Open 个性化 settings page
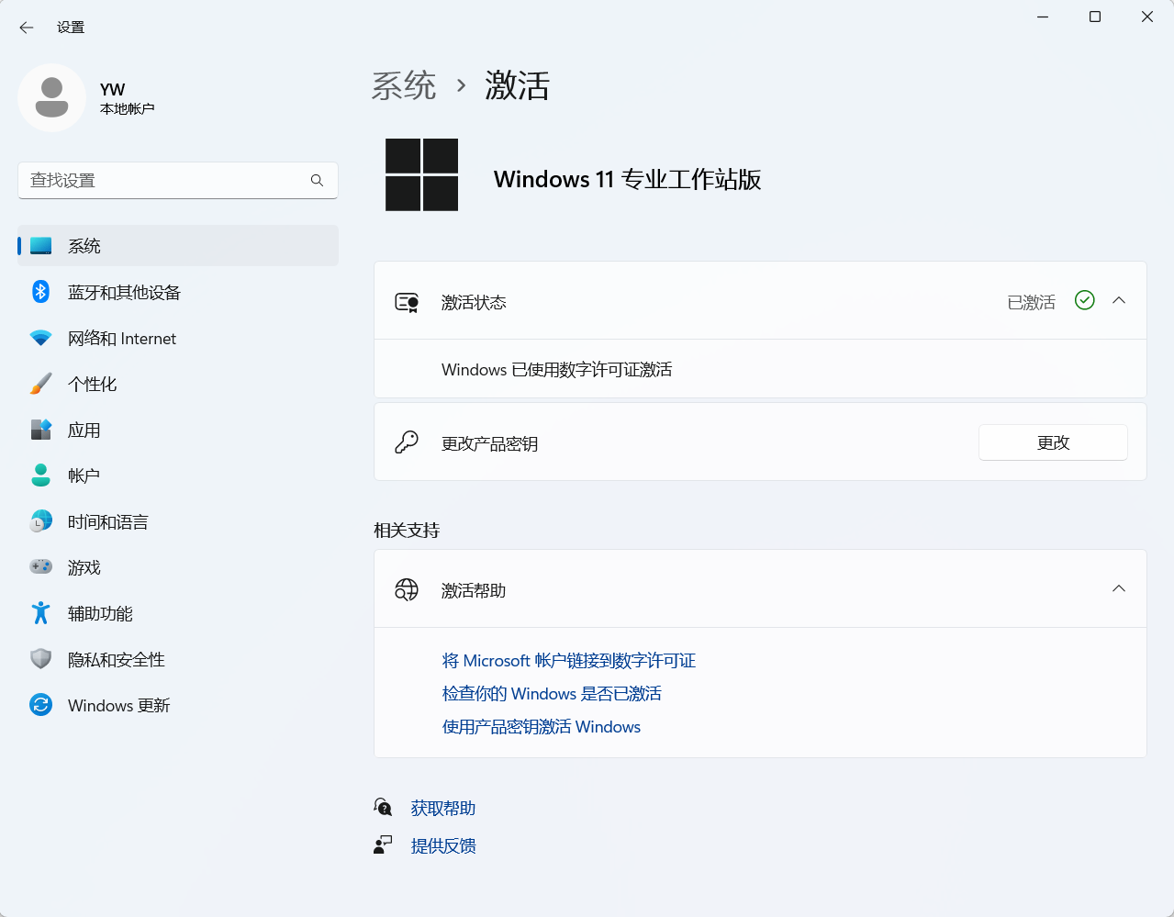The height and width of the screenshot is (917, 1174). click(178, 384)
